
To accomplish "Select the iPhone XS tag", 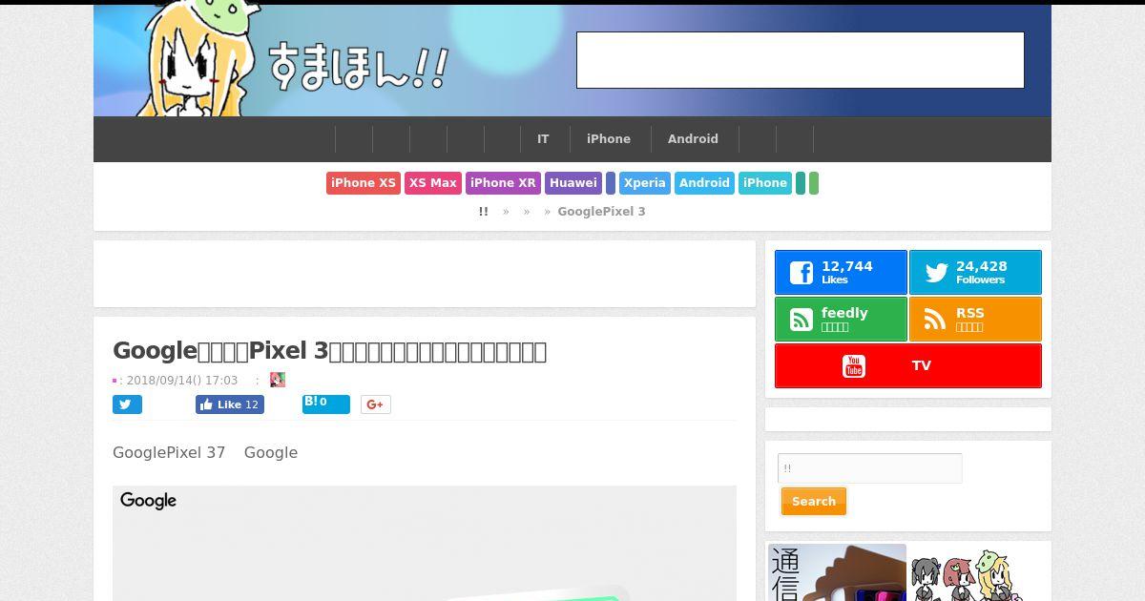I will click(364, 183).
